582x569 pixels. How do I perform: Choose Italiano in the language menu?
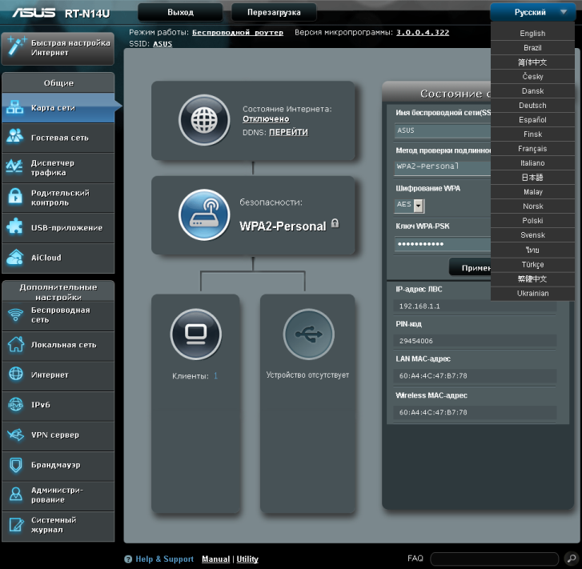[x=532, y=163]
